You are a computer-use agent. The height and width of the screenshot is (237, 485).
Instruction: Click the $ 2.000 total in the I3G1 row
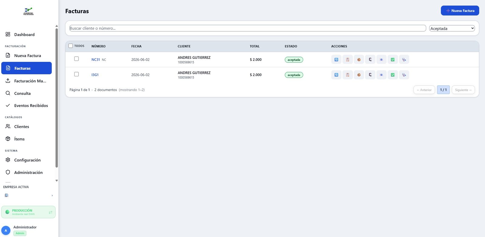pos(256,75)
